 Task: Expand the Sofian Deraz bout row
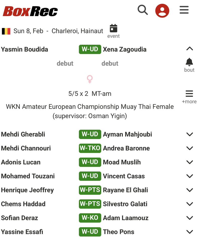[190, 218]
